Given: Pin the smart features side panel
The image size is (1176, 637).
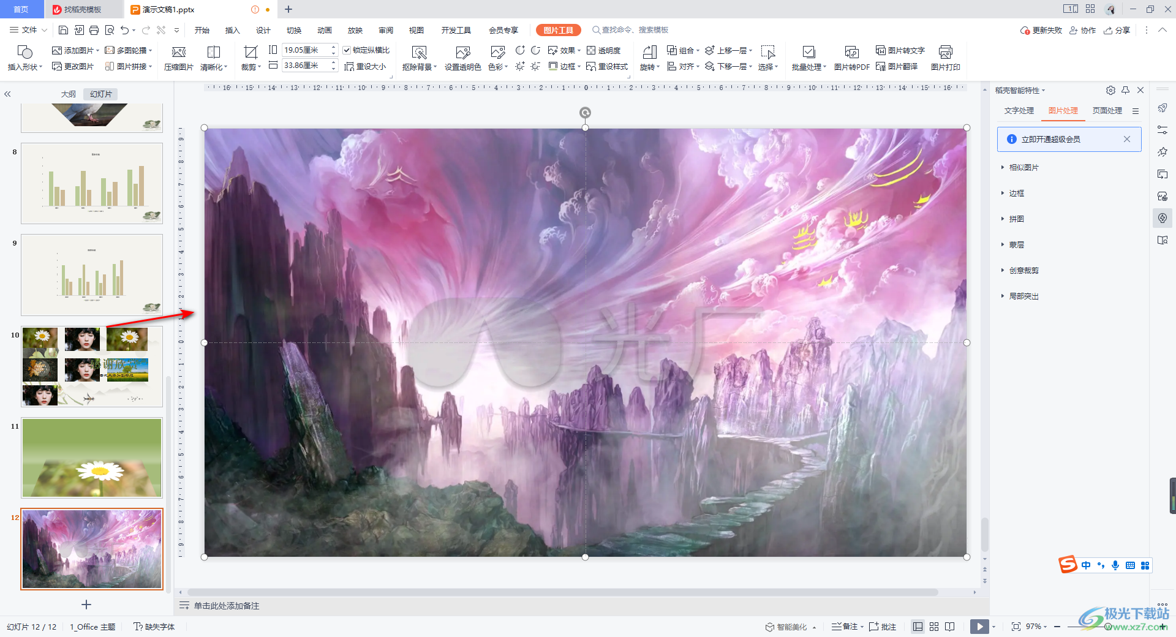Looking at the screenshot, I should (x=1125, y=90).
